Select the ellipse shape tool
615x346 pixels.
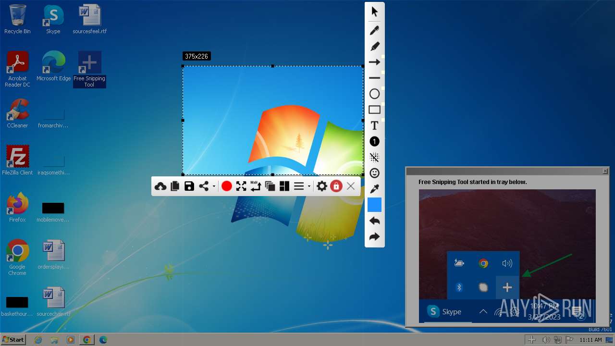[374, 94]
